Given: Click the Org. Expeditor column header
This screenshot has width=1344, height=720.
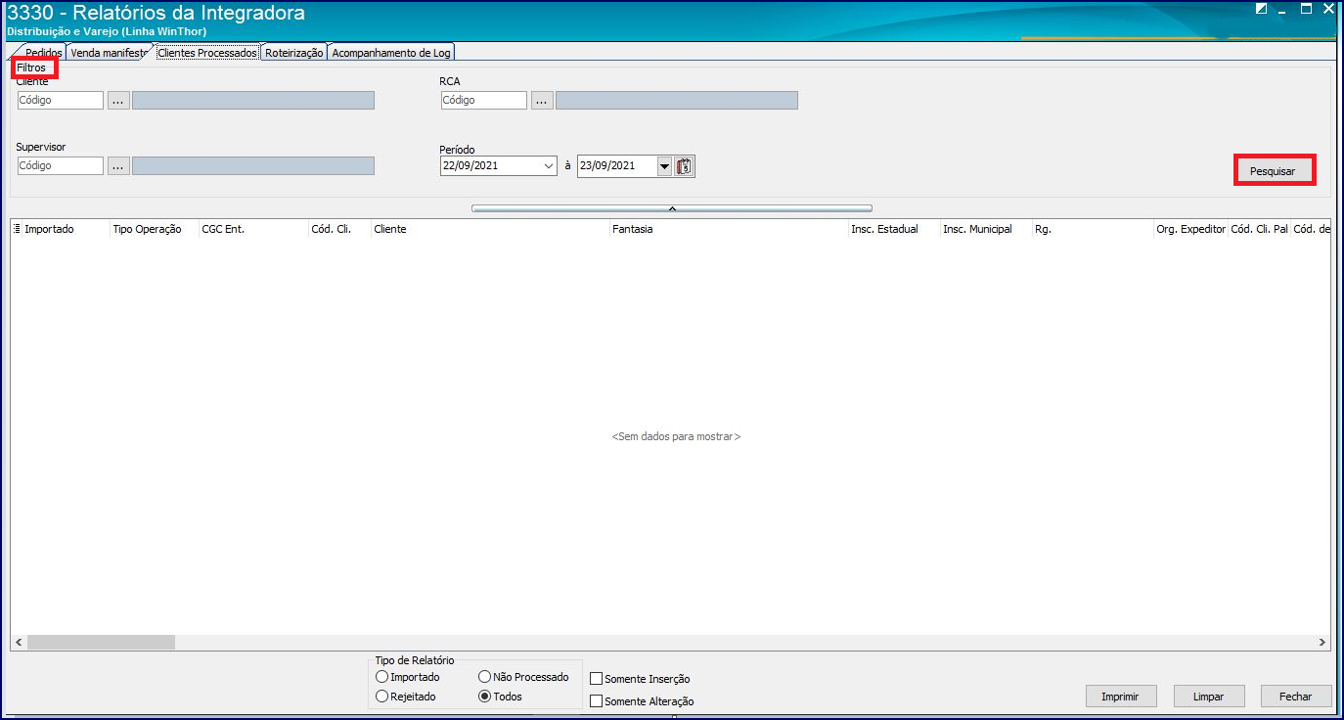Looking at the screenshot, I should (1190, 229).
